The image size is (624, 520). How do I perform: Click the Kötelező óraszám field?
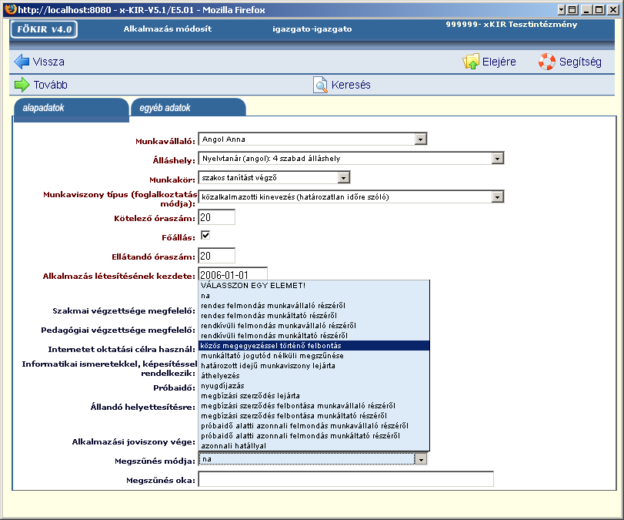pyautogui.click(x=216, y=217)
